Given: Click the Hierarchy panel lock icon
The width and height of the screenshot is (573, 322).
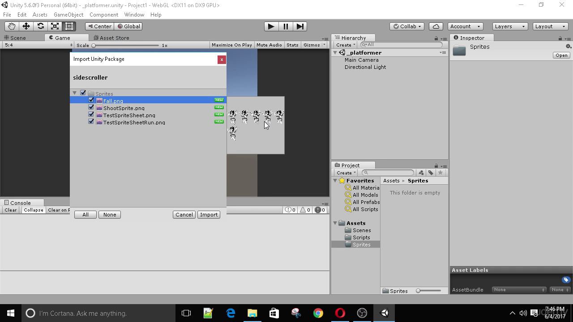Looking at the screenshot, I should point(436,38).
